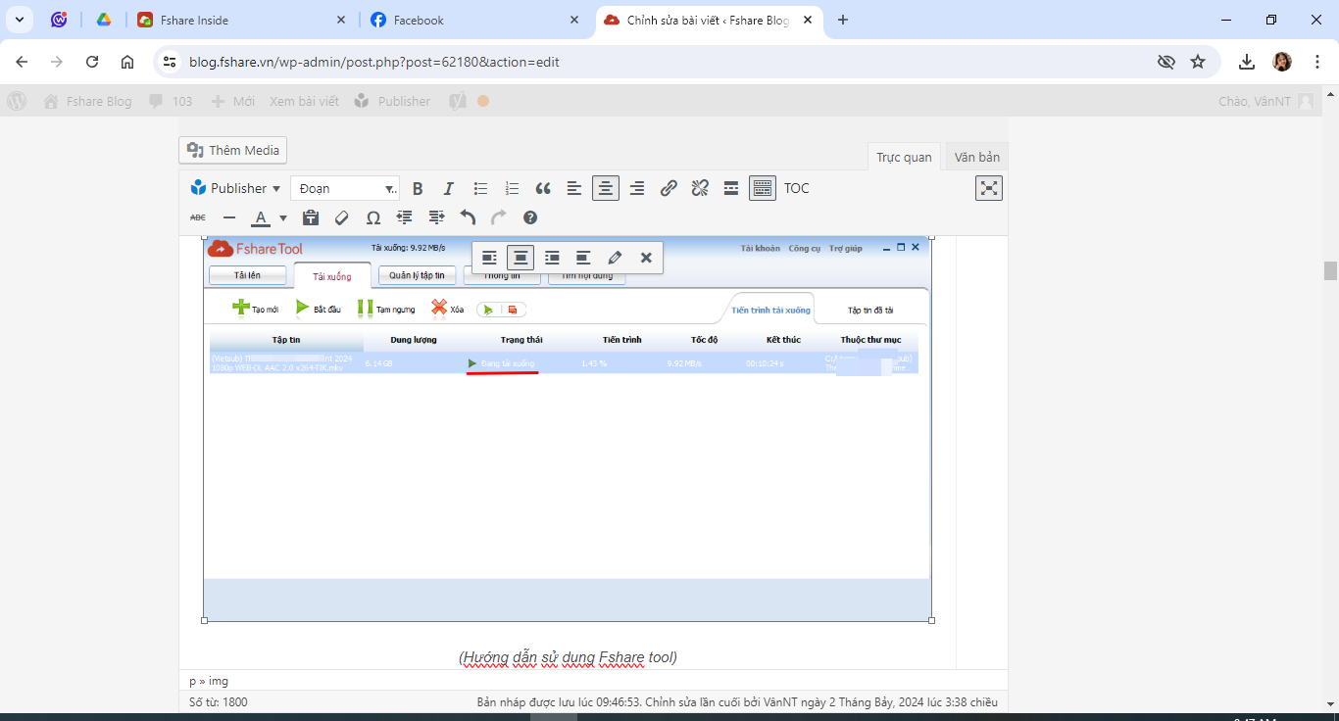This screenshot has height=721, width=1339.
Task: Click the Thêm Media button
Action: coord(233,150)
